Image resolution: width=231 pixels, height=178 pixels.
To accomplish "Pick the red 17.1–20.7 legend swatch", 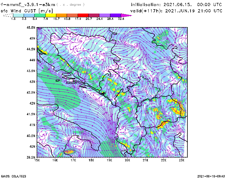I will [x=83, y=15].
